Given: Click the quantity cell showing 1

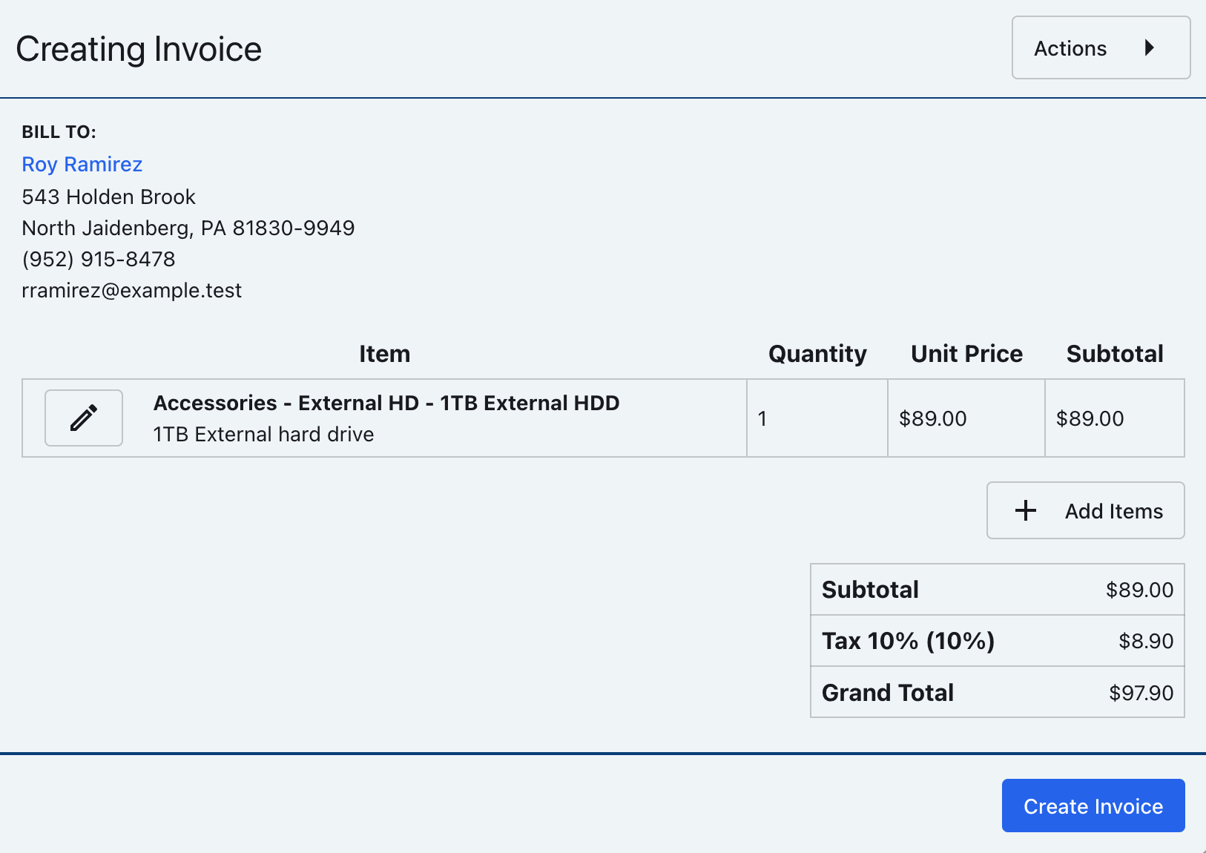Looking at the screenshot, I should [817, 418].
